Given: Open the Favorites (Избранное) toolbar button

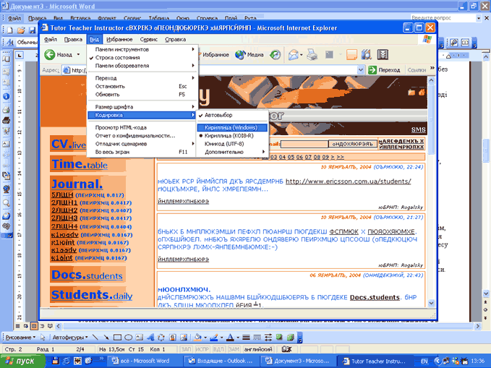Looking at the screenshot, I should pyautogui.click(x=215, y=54).
